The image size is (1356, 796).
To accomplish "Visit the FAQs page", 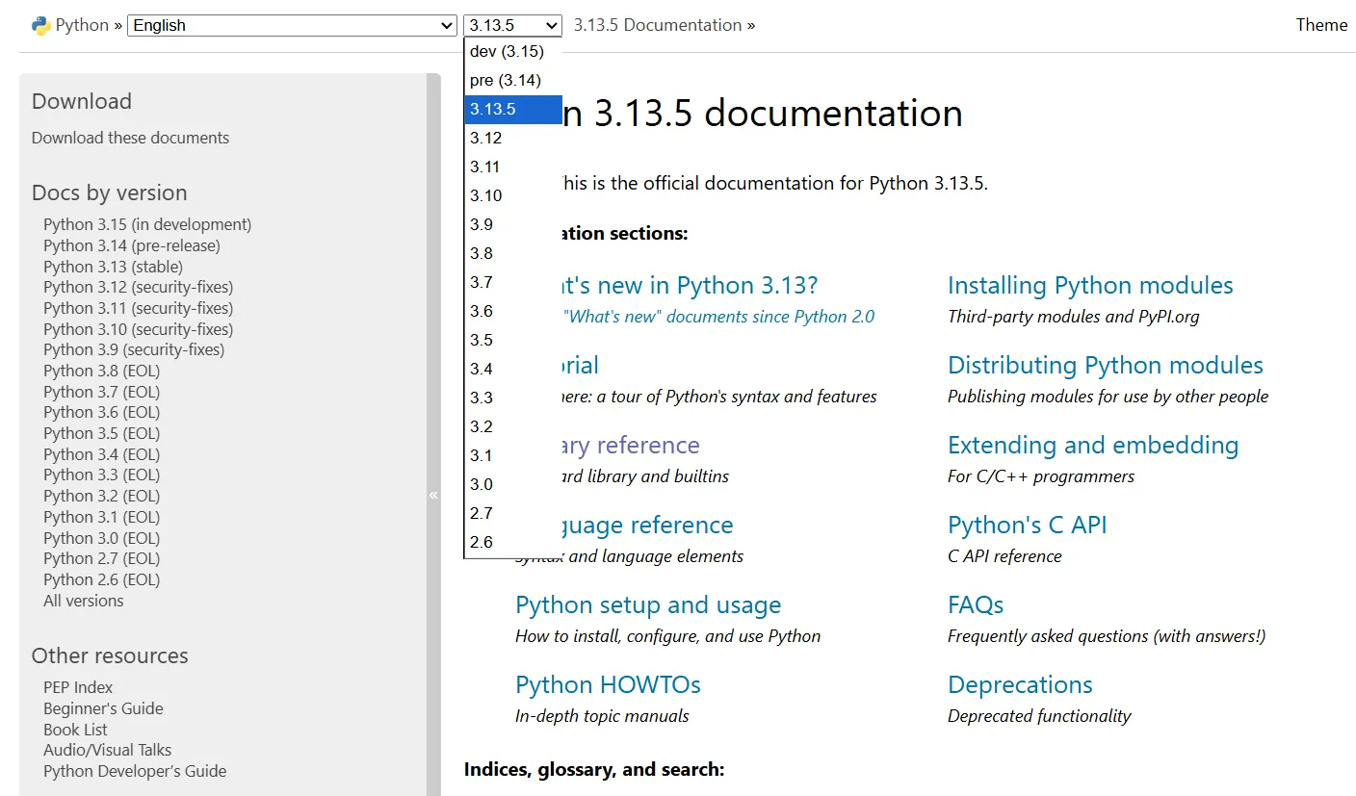I will coord(976,605).
